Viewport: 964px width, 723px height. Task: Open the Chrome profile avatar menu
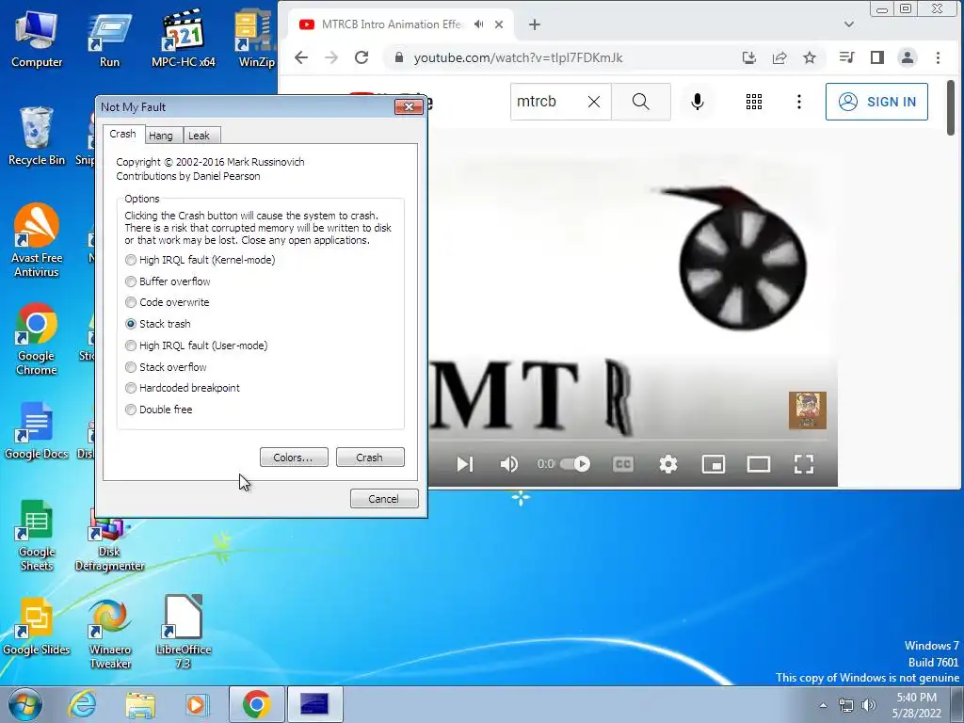click(908, 57)
